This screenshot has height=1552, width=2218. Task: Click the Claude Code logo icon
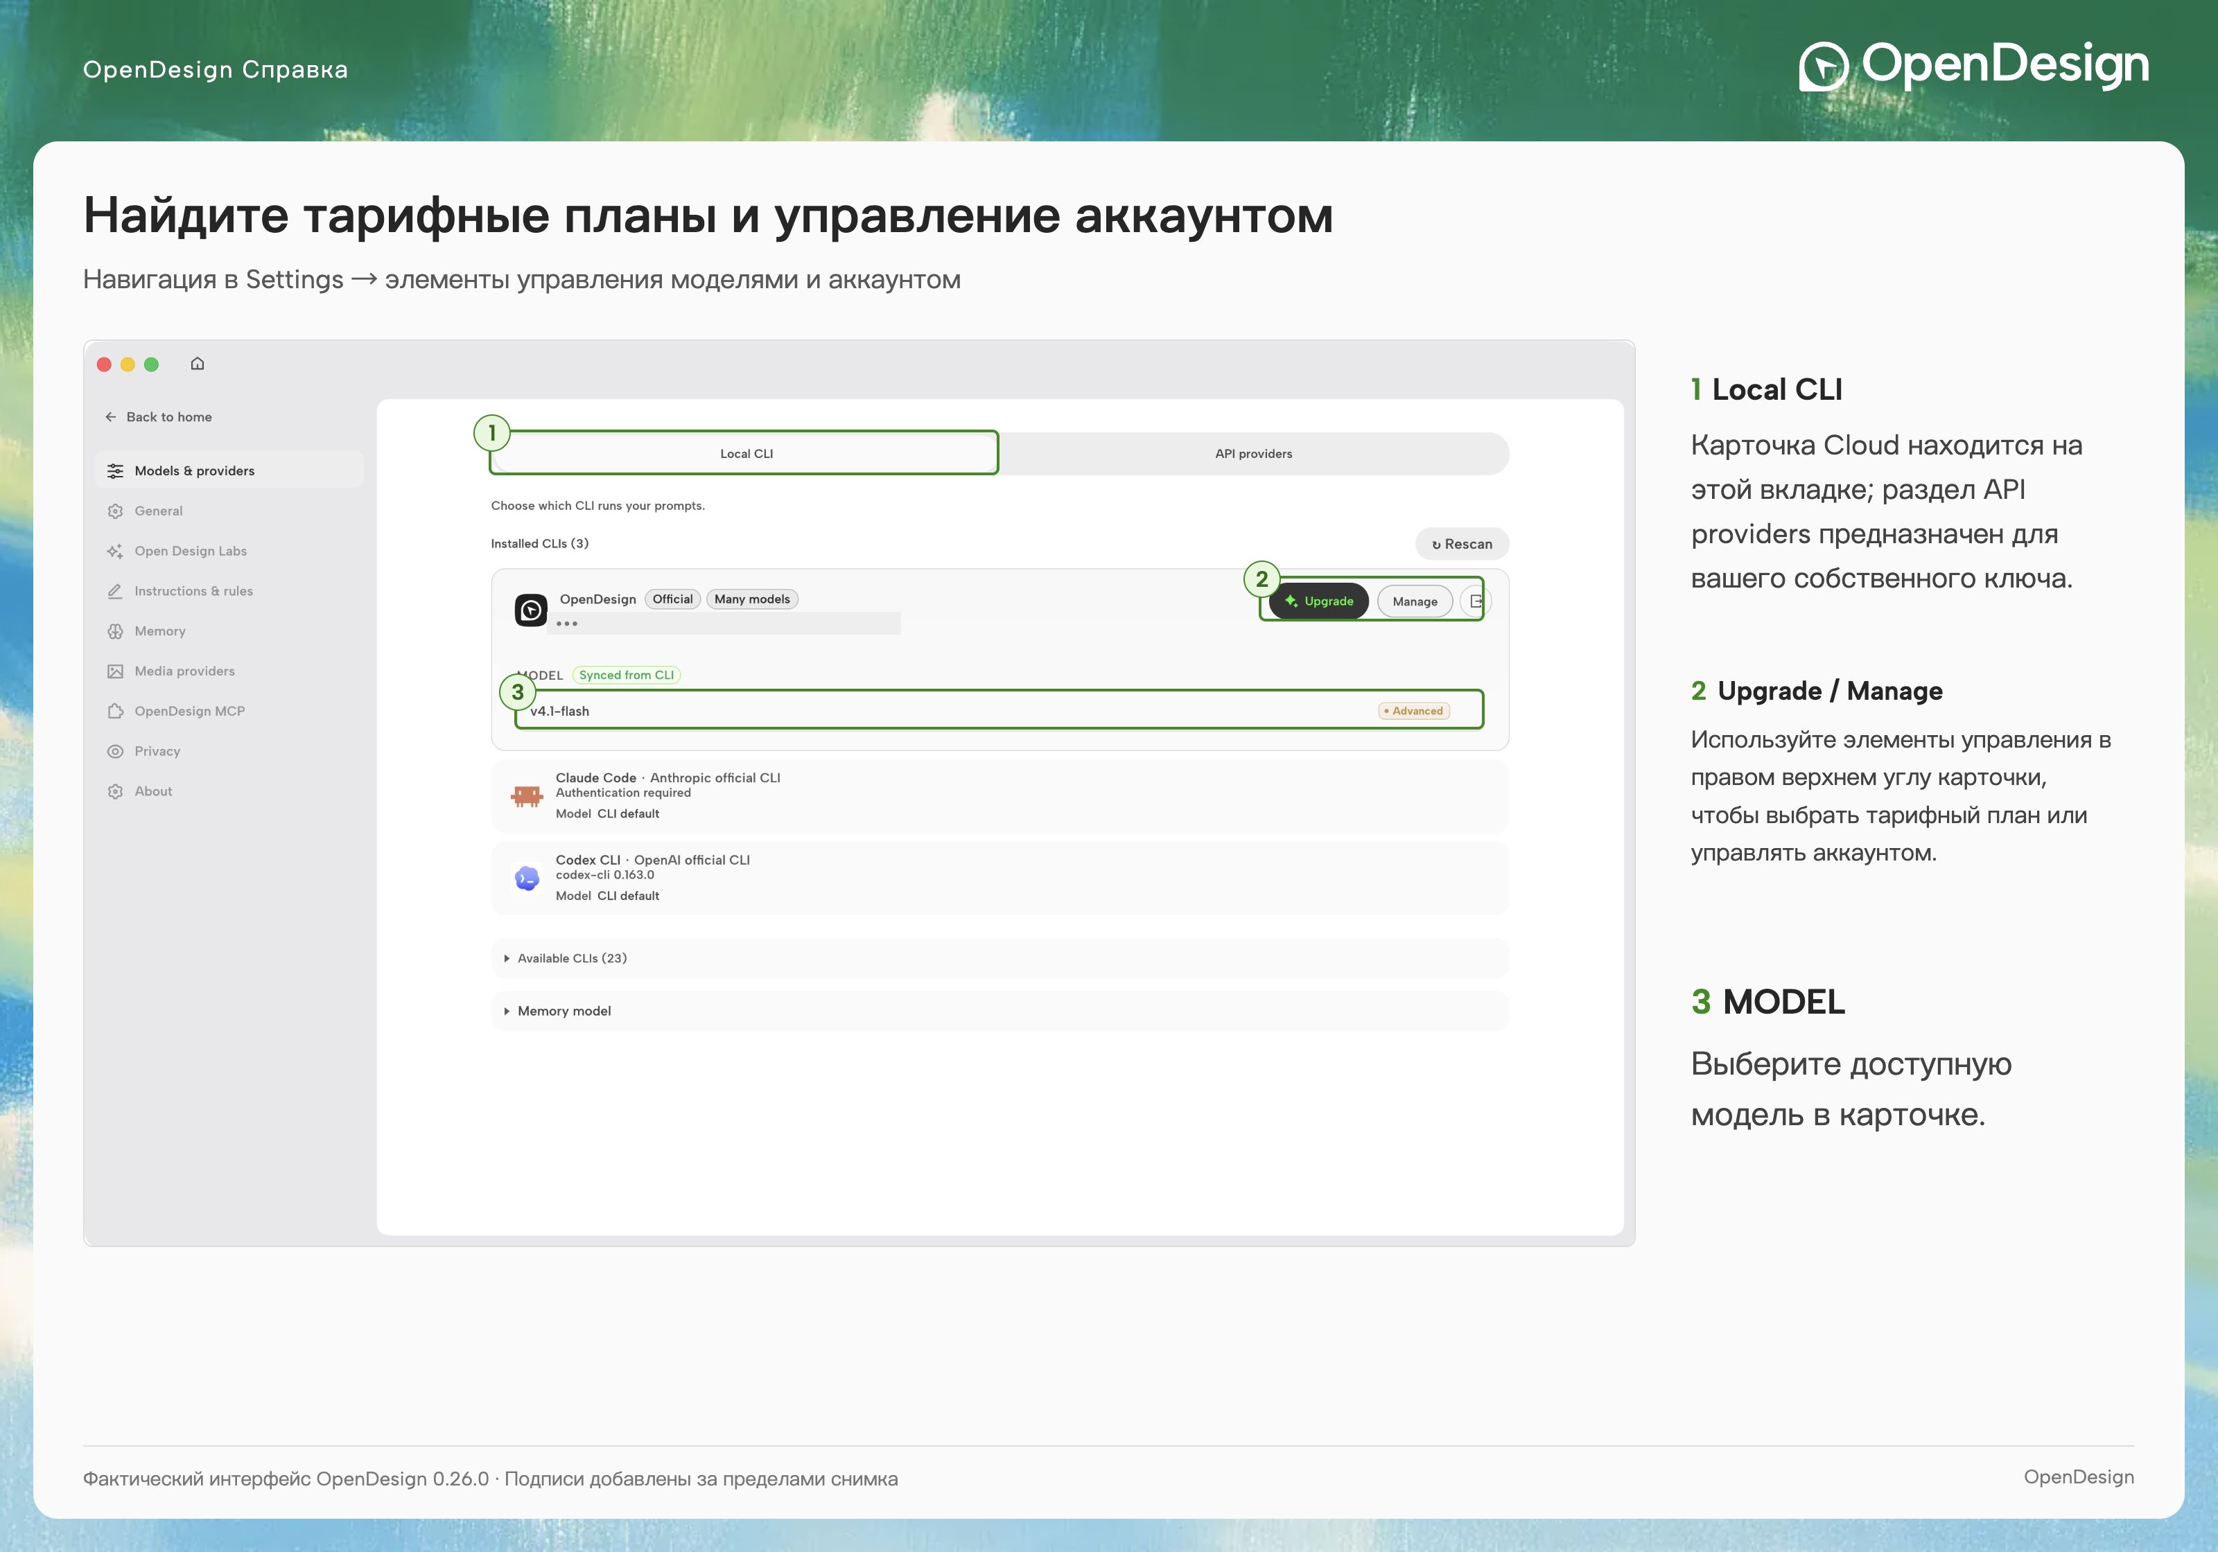pos(527,796)
